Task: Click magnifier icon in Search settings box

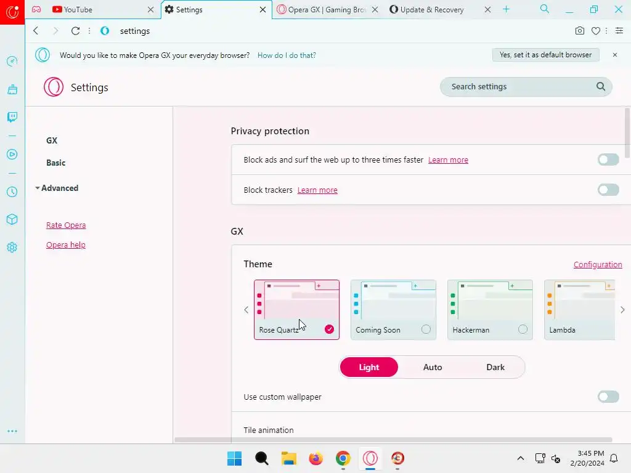Action: (601, 86)
